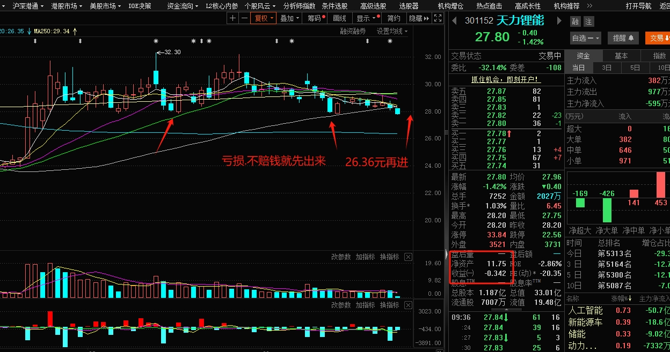The image size is (670, 352).
Task: Click 加指标 in the MACD indicator panel
Action: [365, 305]
